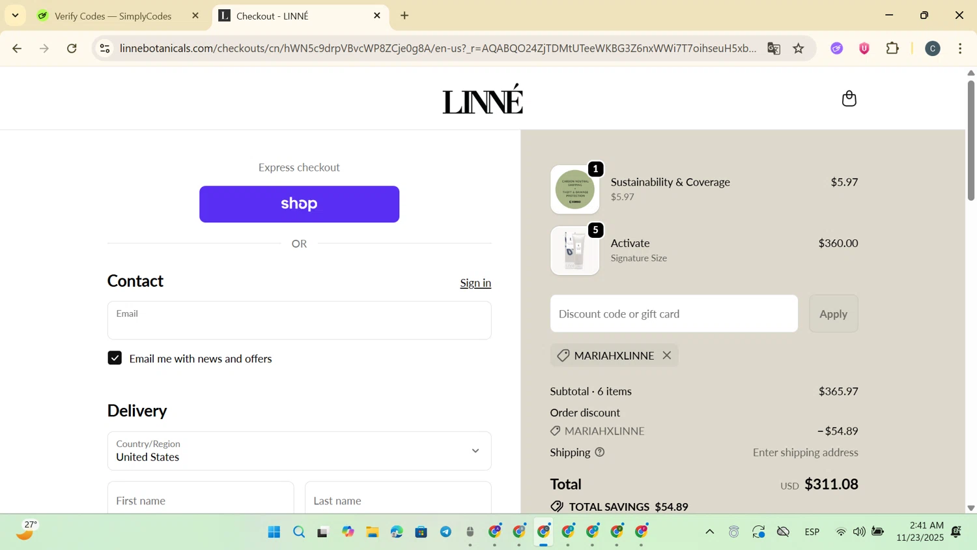
Task: Click the Translate page icon in address bar
Action: tap(774, 48)
